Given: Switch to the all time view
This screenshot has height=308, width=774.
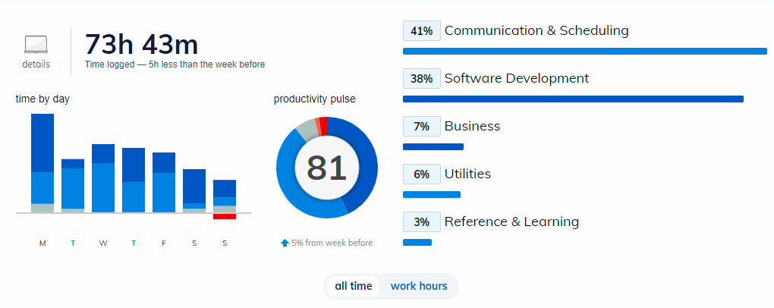Looking at the screenshot, I should pyautogui.click(x=354, y=286).
